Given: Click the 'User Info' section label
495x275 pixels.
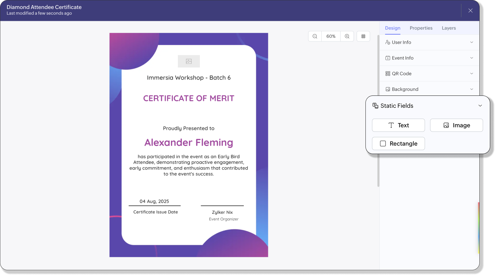Looking at the screenshot, I should point(402,42).
